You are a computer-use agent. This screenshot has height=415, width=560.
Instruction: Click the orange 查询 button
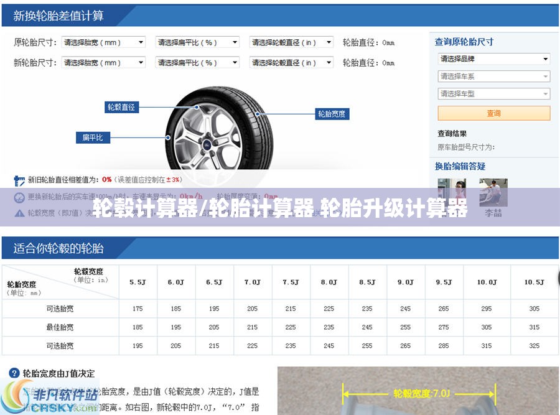point(494,113)
